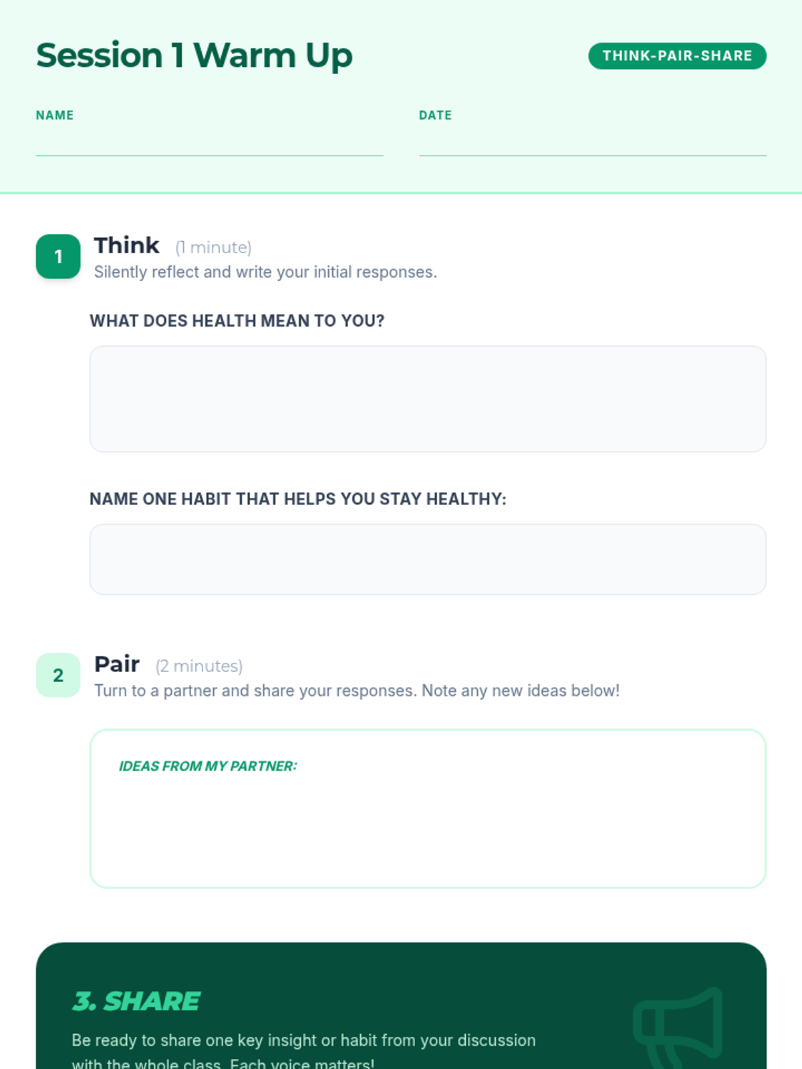The width and height of the screenshot is (802, 1069).
Task: Click the 'What does health mean' answer box
Action: [428, 399]
